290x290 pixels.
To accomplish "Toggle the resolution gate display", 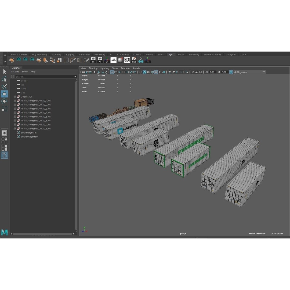I will click(x=120, y=72).
